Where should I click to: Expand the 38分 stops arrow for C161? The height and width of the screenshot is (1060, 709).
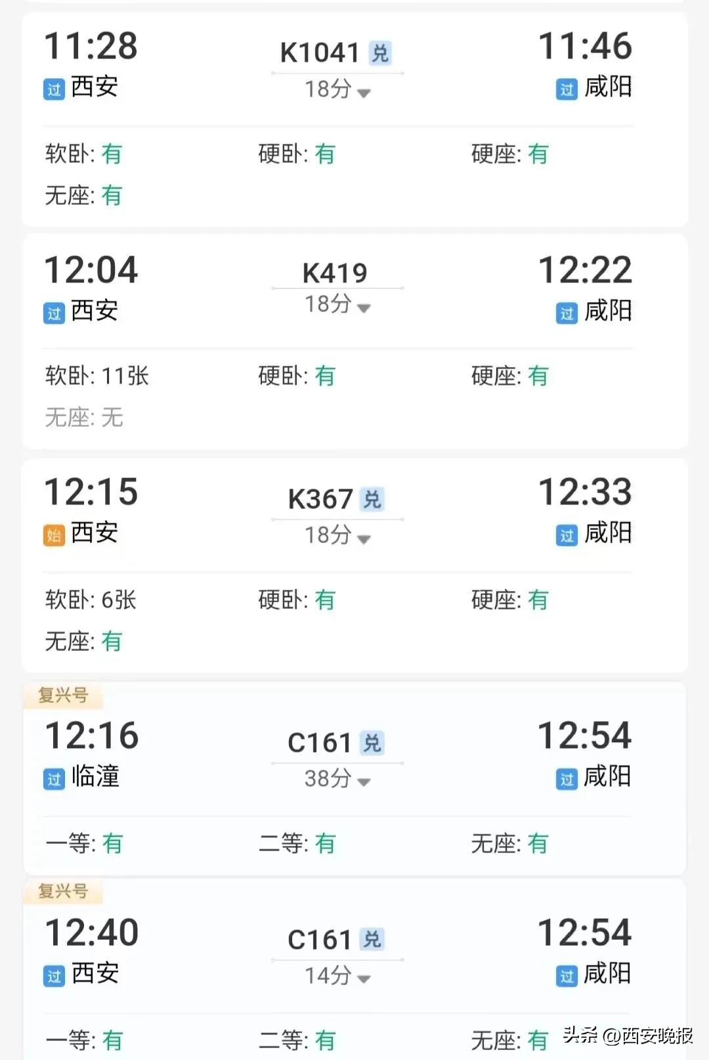point(364,782)
